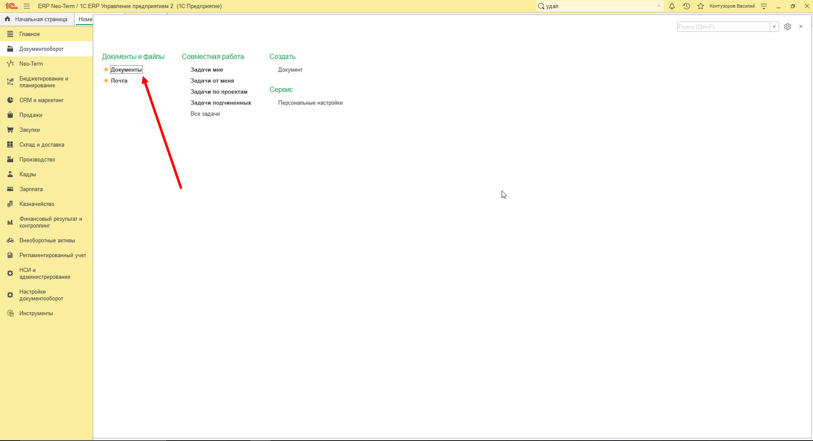Clear the Ctrl+F search box
813x441 pixels.
coord(774,27)
